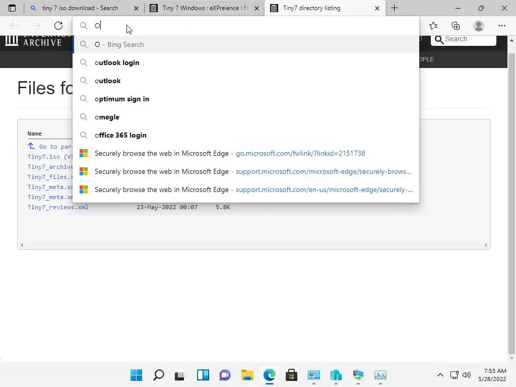Image resolution: width=516 pixels, height=387 pixels.
Task: Open taskbar Search magnifier
Action: 159,375
